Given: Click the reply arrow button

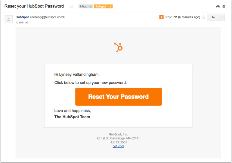Looking at the screenshot, I should pyautogui.click(x=213, y=17).
